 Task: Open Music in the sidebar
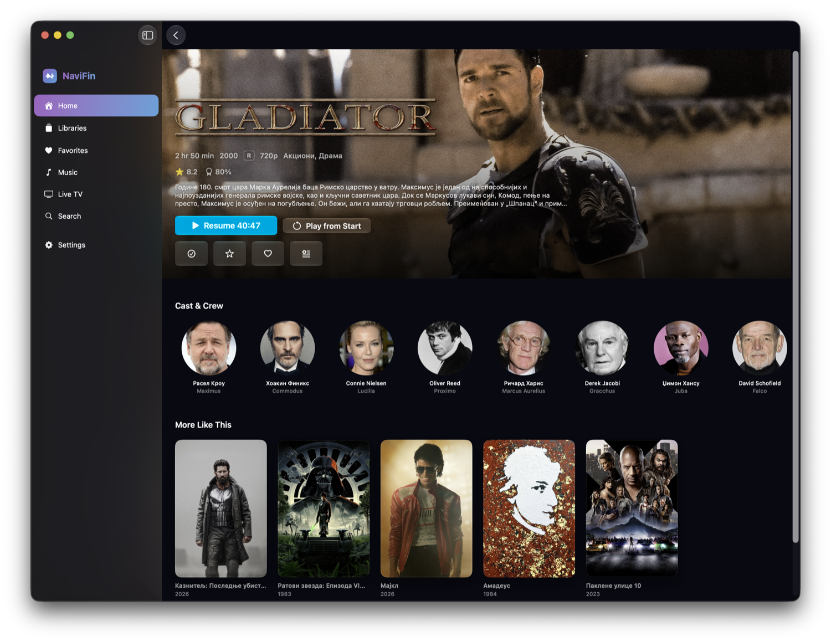(x=96, y=172)
